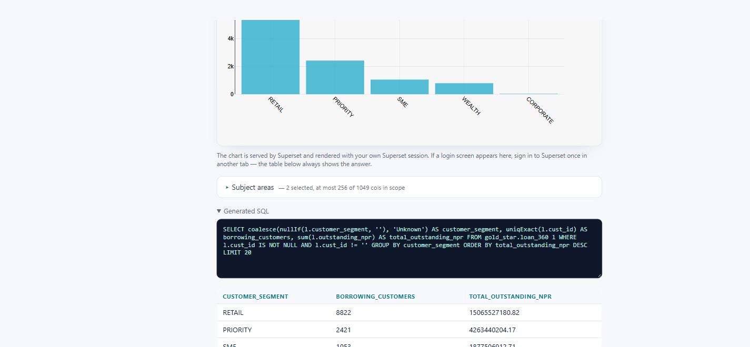Click the WEALTH bar in chart

pos(464,89)
